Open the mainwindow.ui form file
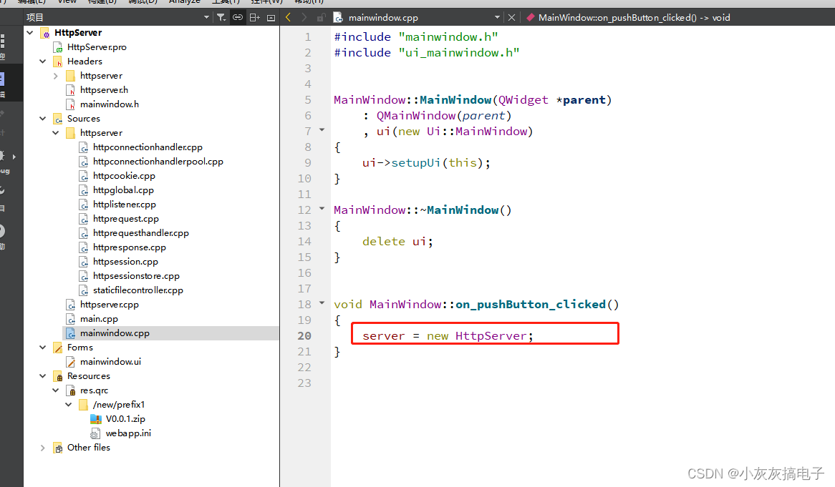This screenshot has width=835, height=487. click(110, 362)
